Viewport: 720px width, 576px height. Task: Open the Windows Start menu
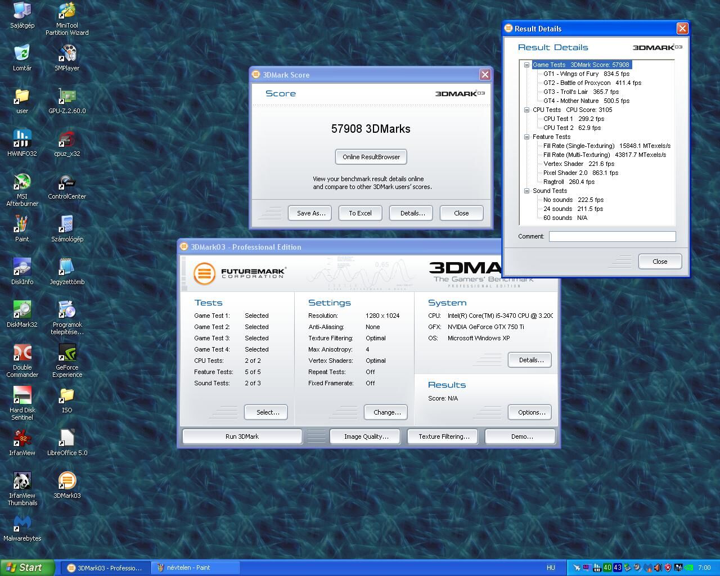point(28,568)
